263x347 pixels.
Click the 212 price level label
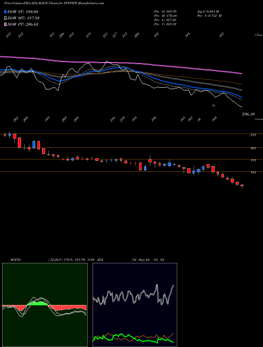253,135
